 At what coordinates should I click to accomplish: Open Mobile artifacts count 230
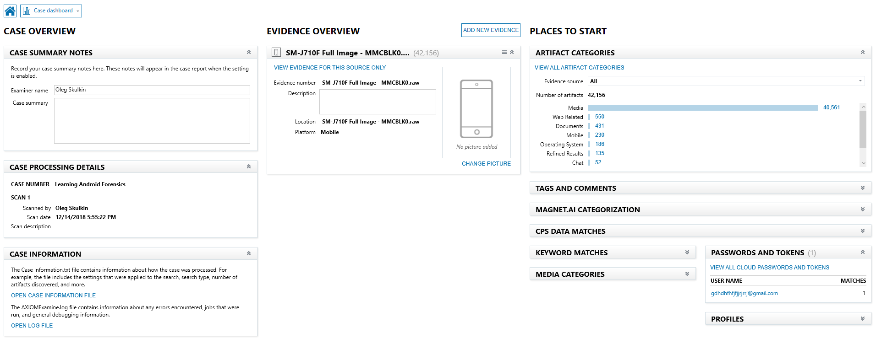(x=599, y=135)
